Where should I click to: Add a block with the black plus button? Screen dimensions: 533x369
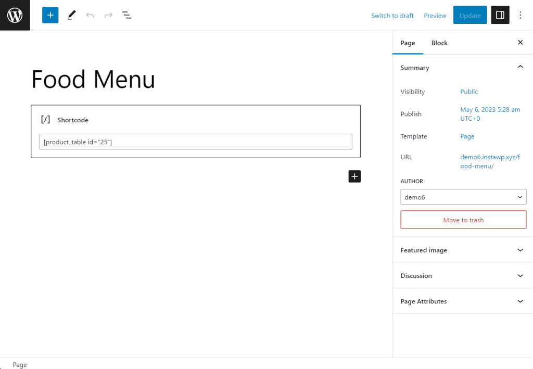[354, 176]
